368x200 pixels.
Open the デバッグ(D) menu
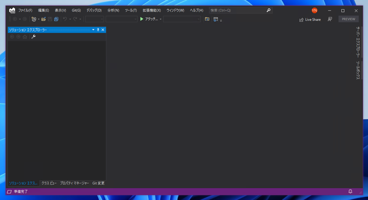click(x=94, y=10)
